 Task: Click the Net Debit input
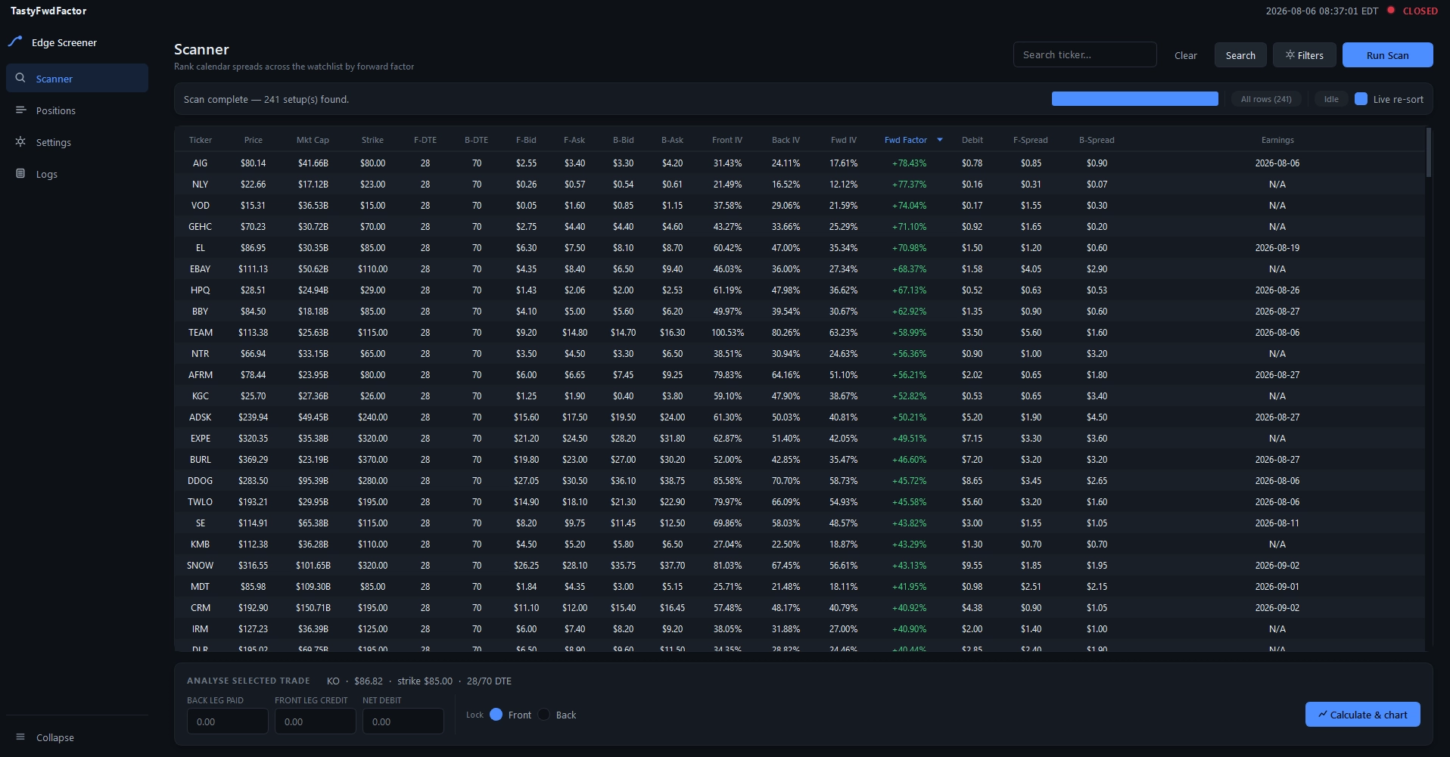point(403,721)
